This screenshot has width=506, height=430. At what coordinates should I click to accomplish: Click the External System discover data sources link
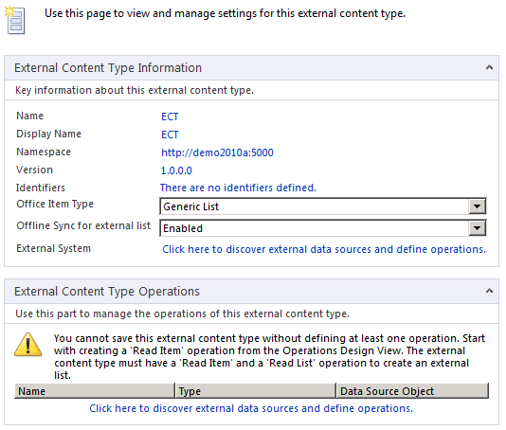click(324, 249)
